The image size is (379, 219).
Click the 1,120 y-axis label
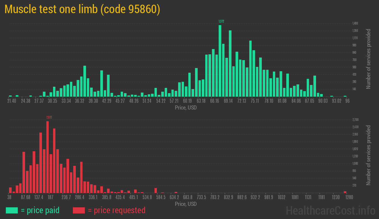(355, 38)
